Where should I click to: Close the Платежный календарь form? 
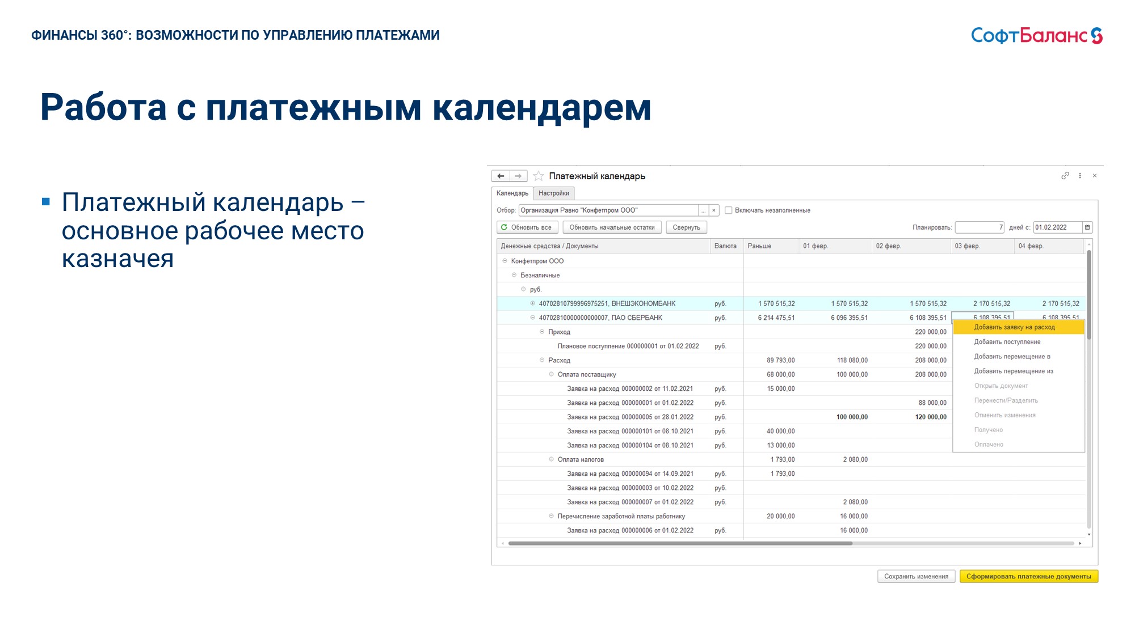(x=1095, y=176)
